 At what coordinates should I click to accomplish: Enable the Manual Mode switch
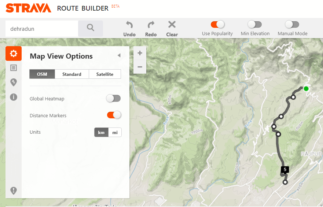click(292, 25)
